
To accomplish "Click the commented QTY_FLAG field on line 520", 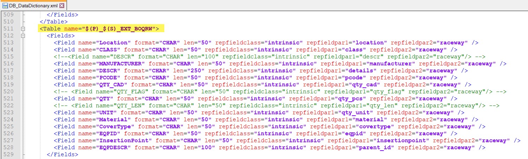I will (x=280, y=92).
